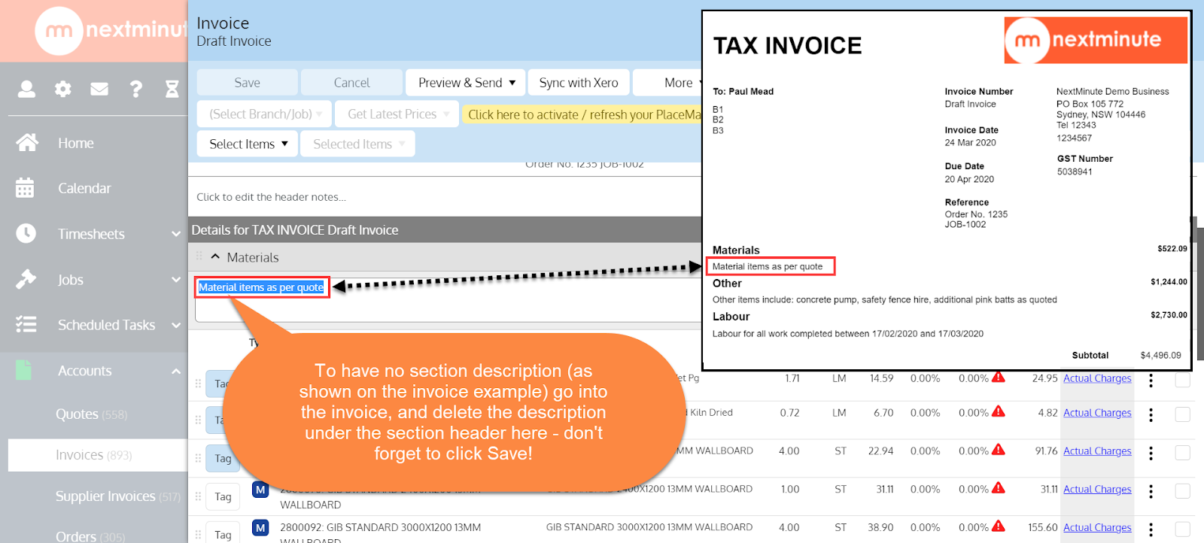This screenshot has height=543, width=1204.
Task: Open settings via the gear icon
Action: pyautogui.click(x=63, y=89)
